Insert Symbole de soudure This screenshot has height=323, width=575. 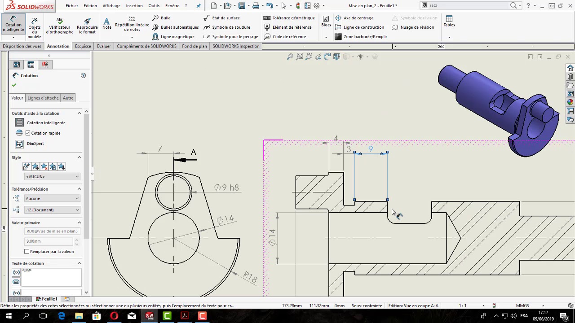(x=226, y=27)
